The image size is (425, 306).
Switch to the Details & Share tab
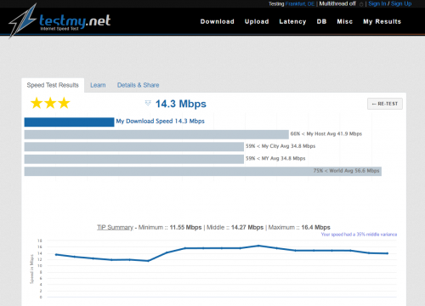(x=139, y=85)
